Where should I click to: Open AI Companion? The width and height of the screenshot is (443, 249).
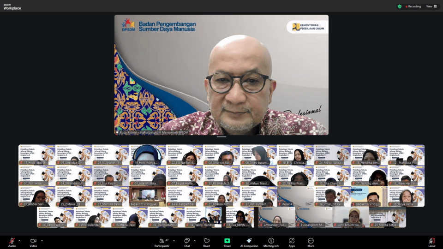[x=249, y=242]
